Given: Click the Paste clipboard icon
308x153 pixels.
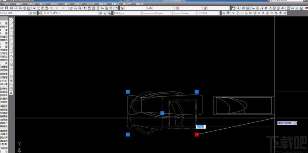Looking at the screenshot, I should point(42,8).
